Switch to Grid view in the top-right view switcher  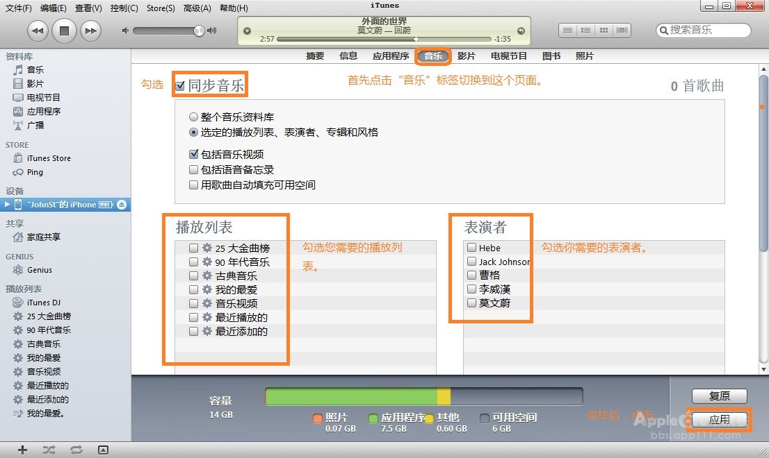(602, 30)
